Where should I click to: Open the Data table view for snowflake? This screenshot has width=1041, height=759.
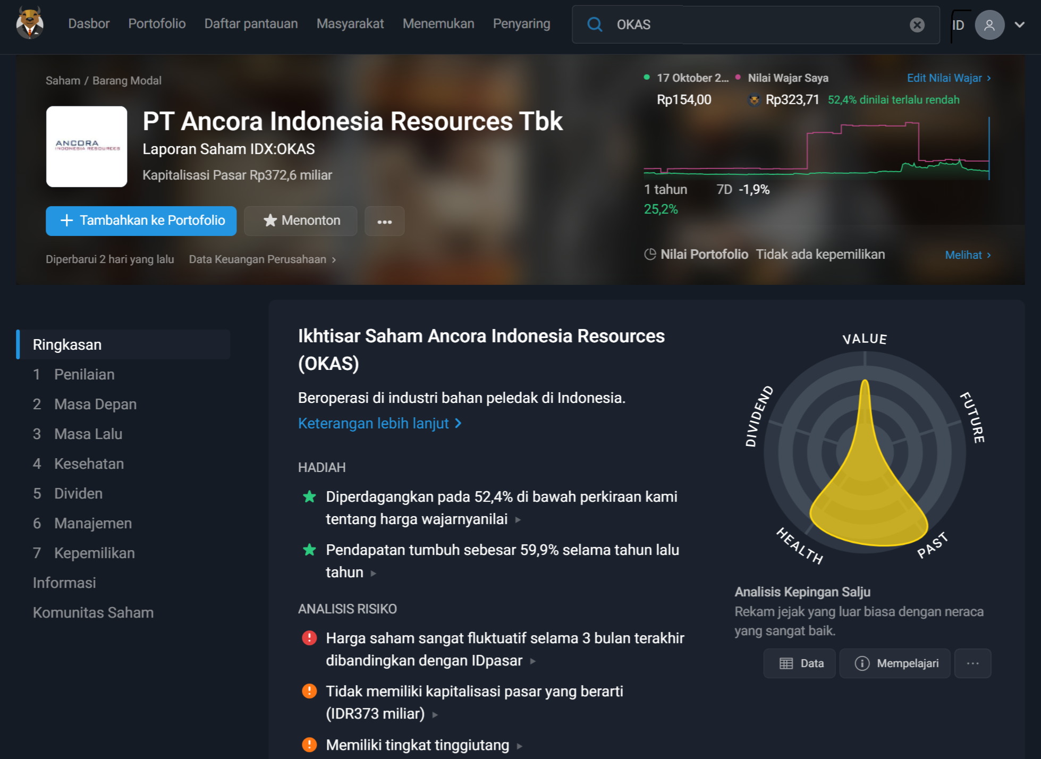(x=799, y=663)
